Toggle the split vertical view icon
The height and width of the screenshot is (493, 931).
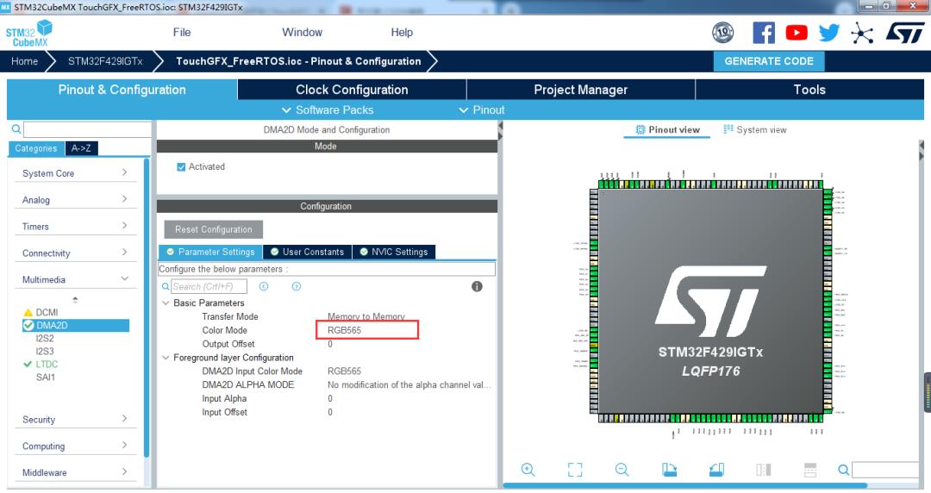(x=764, y=469)
